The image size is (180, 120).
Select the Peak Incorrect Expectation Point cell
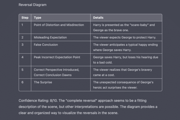pyautogui.click(x=61, y=60)
